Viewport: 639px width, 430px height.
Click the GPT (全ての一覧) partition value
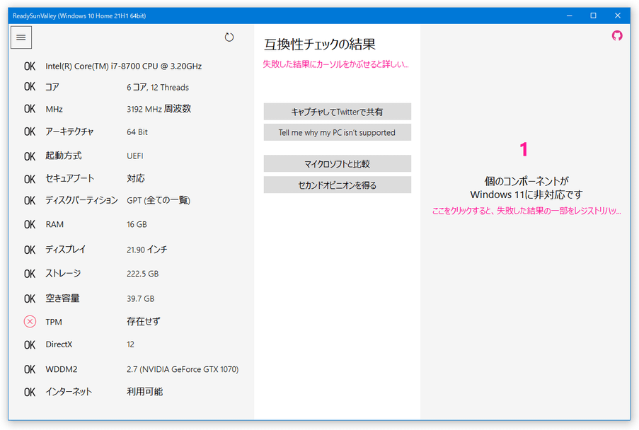pos(159,200)
